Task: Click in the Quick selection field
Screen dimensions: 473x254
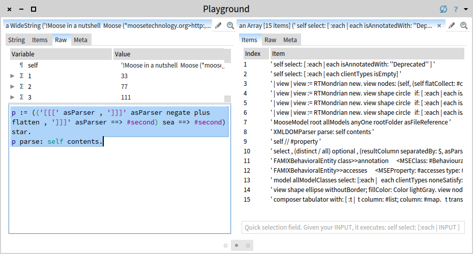Action: click(353, 227)
